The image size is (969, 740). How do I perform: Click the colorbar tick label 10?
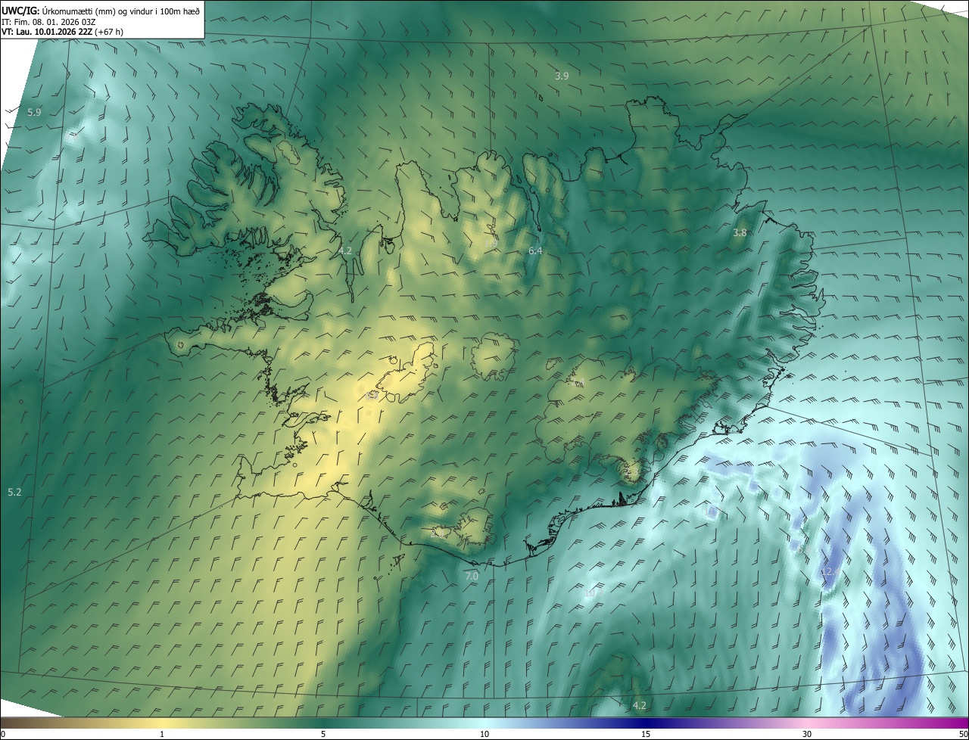coord(484,734)
